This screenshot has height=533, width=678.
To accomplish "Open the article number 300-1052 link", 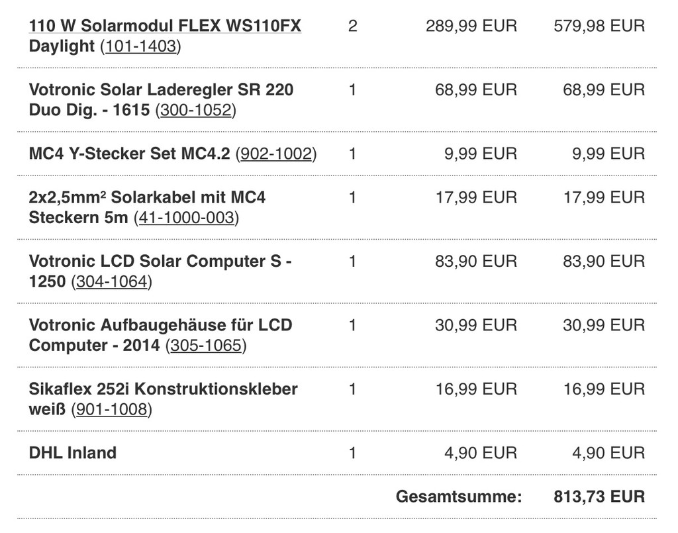I will click(196, 110).
